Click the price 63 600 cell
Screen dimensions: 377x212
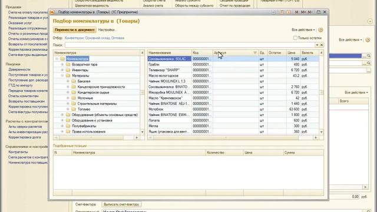tap(293, 109)
